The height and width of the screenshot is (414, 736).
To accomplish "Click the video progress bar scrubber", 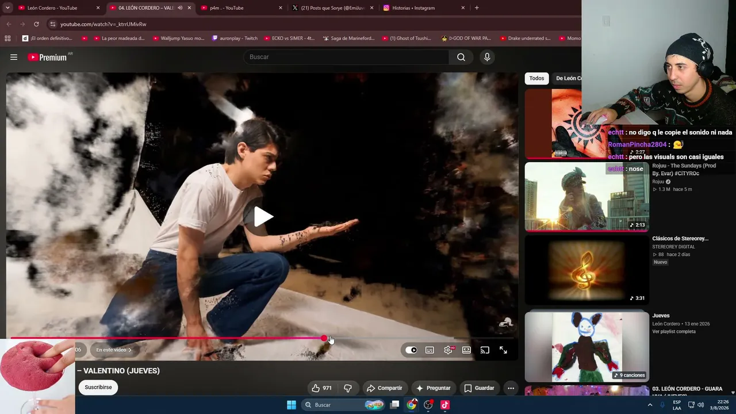I will click(x=324, y=339).
